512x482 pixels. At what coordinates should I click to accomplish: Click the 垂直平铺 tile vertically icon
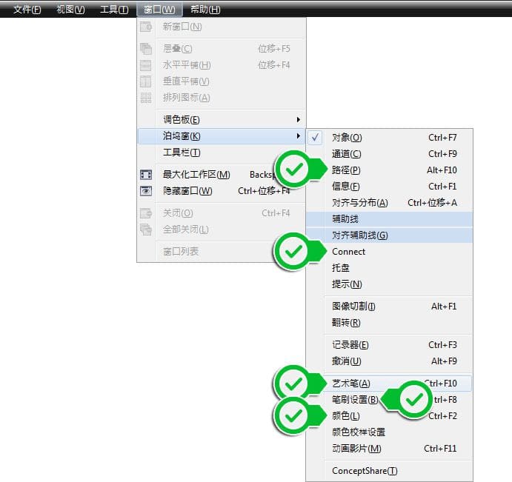coord(146,81)
